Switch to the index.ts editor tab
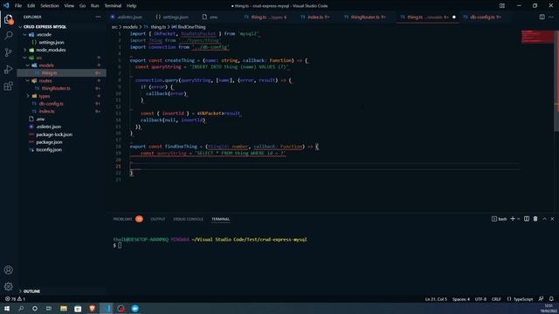 tap(315, 17)
